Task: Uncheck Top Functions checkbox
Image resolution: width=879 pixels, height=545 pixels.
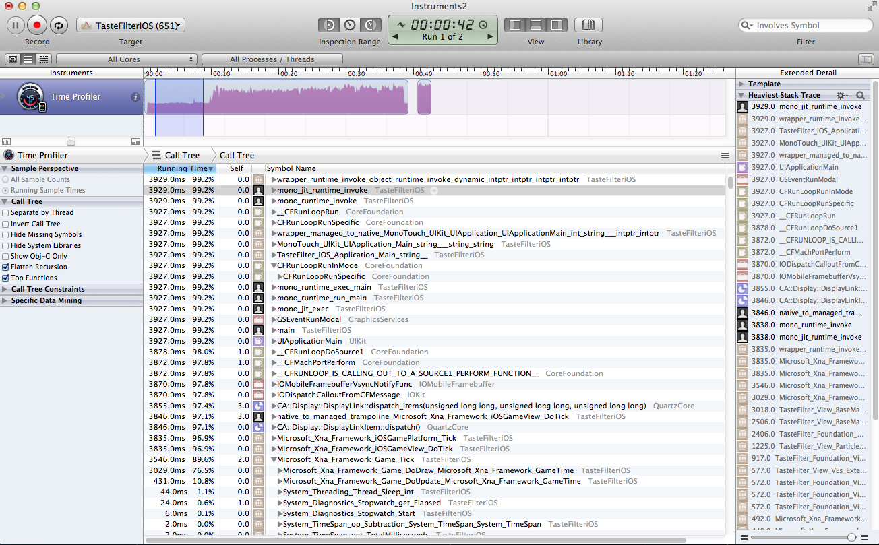Action: point(6,278)
